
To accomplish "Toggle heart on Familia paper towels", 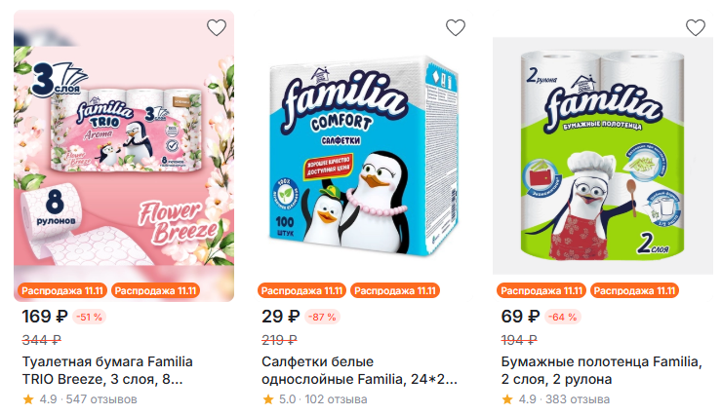I will tap(695, 27).
